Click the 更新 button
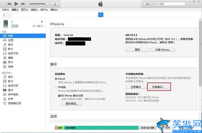202x133 pixels. click(137, 50)
